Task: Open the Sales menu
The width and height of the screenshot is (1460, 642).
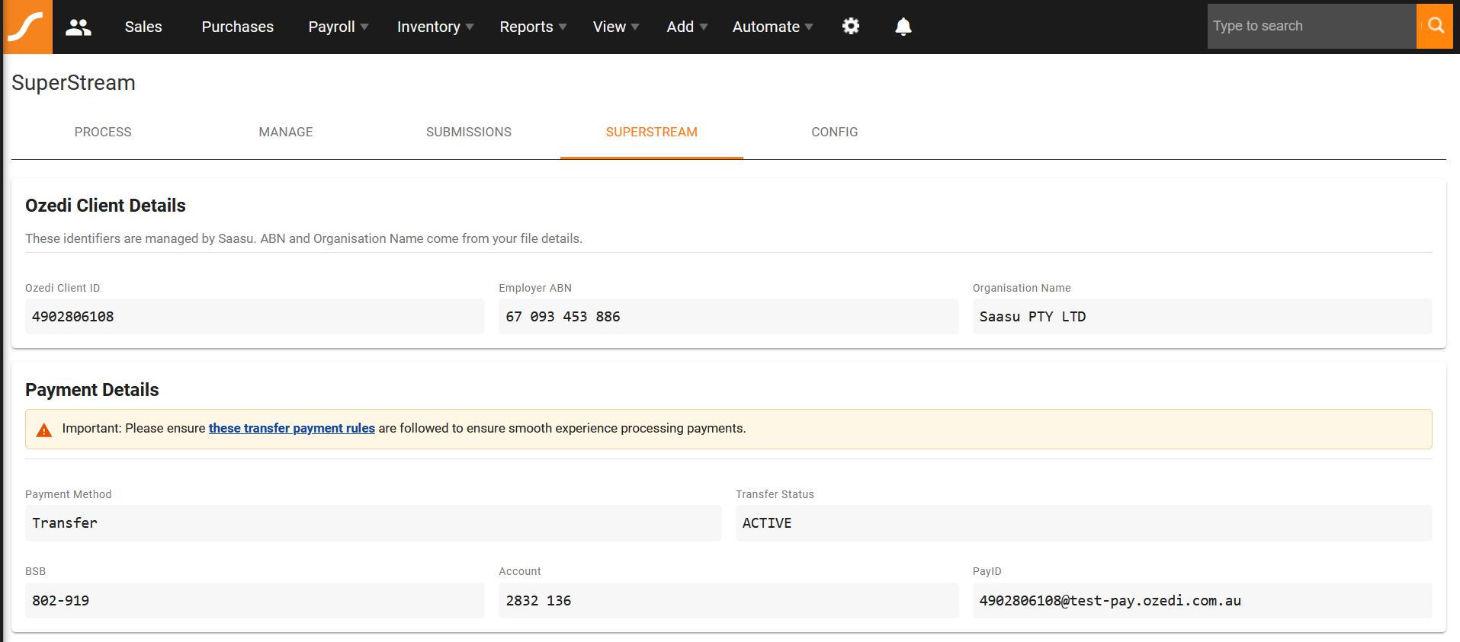Action: point(143,27)
